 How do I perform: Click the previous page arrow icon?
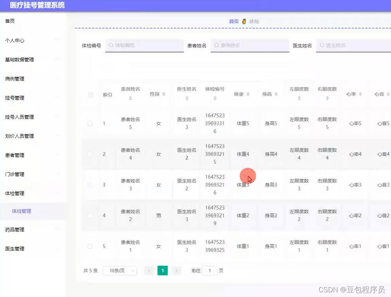point(149,271)
